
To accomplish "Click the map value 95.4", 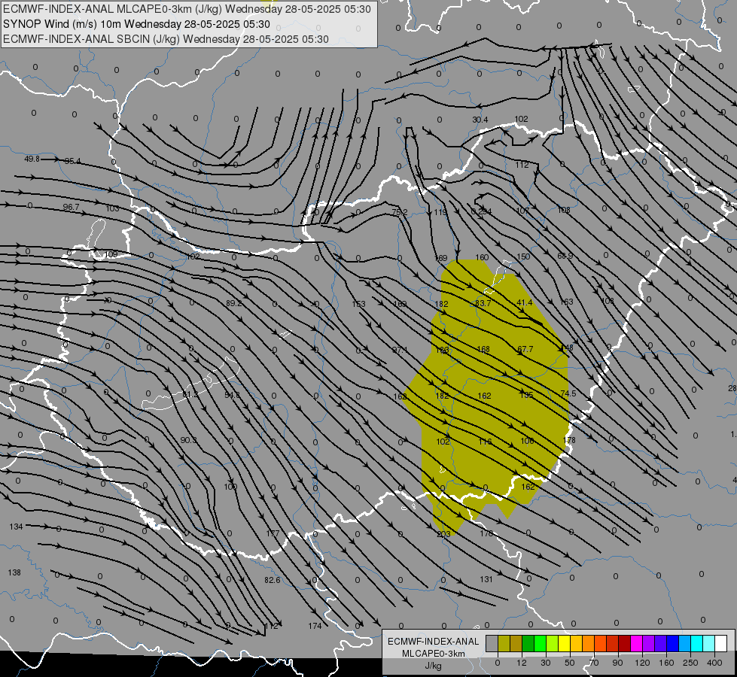I will click(x=72, y=161).
